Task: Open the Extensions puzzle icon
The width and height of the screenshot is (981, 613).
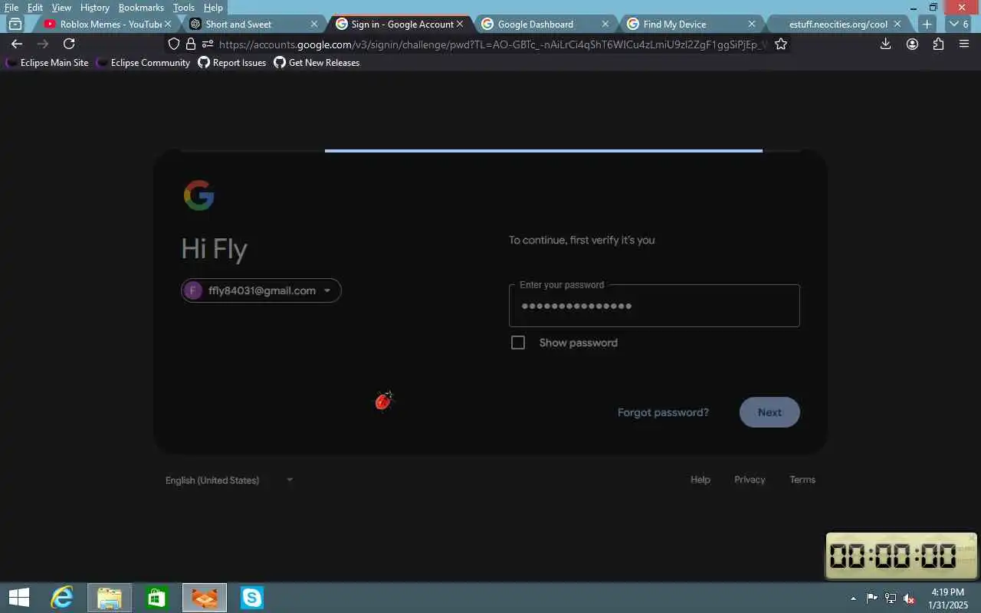Action: [938, 44]
